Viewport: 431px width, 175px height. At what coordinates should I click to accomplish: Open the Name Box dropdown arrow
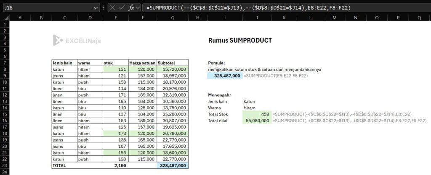(x=96, y=8)
